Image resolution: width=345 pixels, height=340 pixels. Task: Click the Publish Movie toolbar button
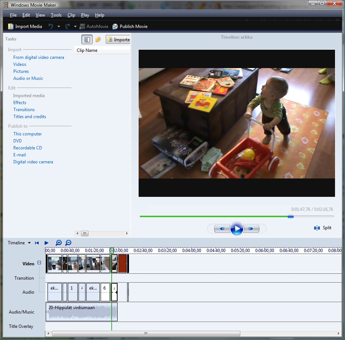(x=130, y=26)
